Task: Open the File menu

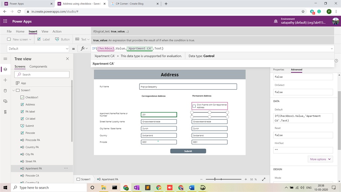Action: tap(9, 31)
